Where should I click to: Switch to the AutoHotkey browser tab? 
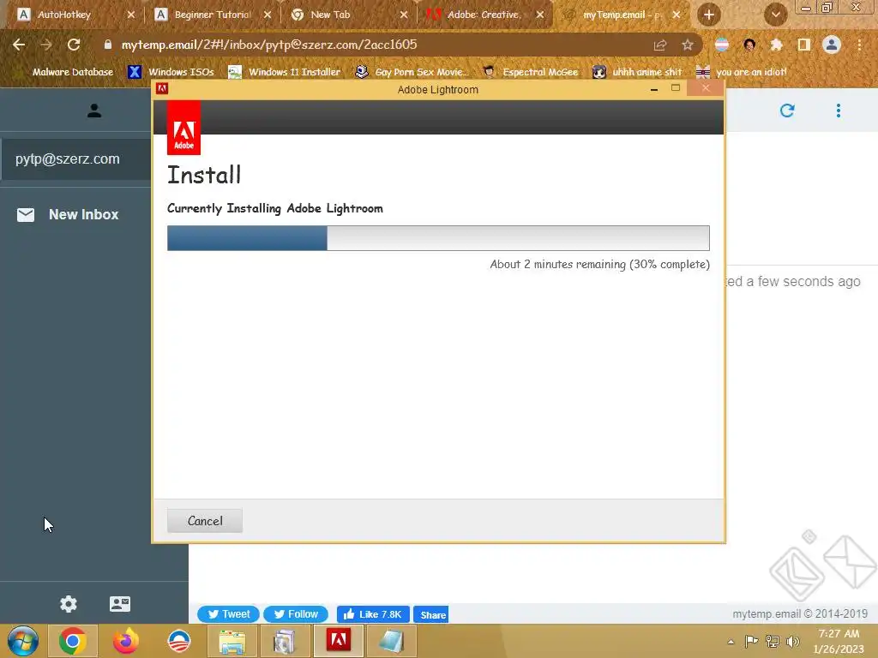coord(63,15)
